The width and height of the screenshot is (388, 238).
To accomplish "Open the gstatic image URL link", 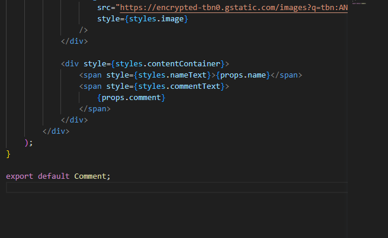I will [234, 8].
